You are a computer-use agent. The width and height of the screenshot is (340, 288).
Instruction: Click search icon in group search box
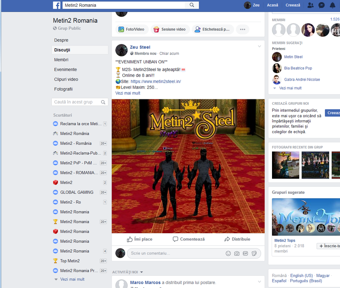click(103, 102)
